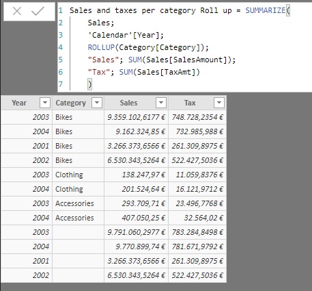Image resolution: width=312 pixels, height=291 pixels.
Task: Select Tax cell 32.564,02 €
Action: [197, 218]
